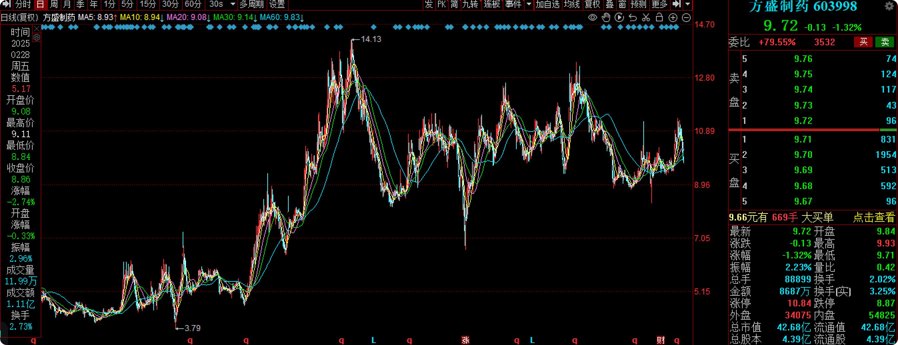Collapse the left panel with arrow icon
898x345 pixels.
coord(6,4)
